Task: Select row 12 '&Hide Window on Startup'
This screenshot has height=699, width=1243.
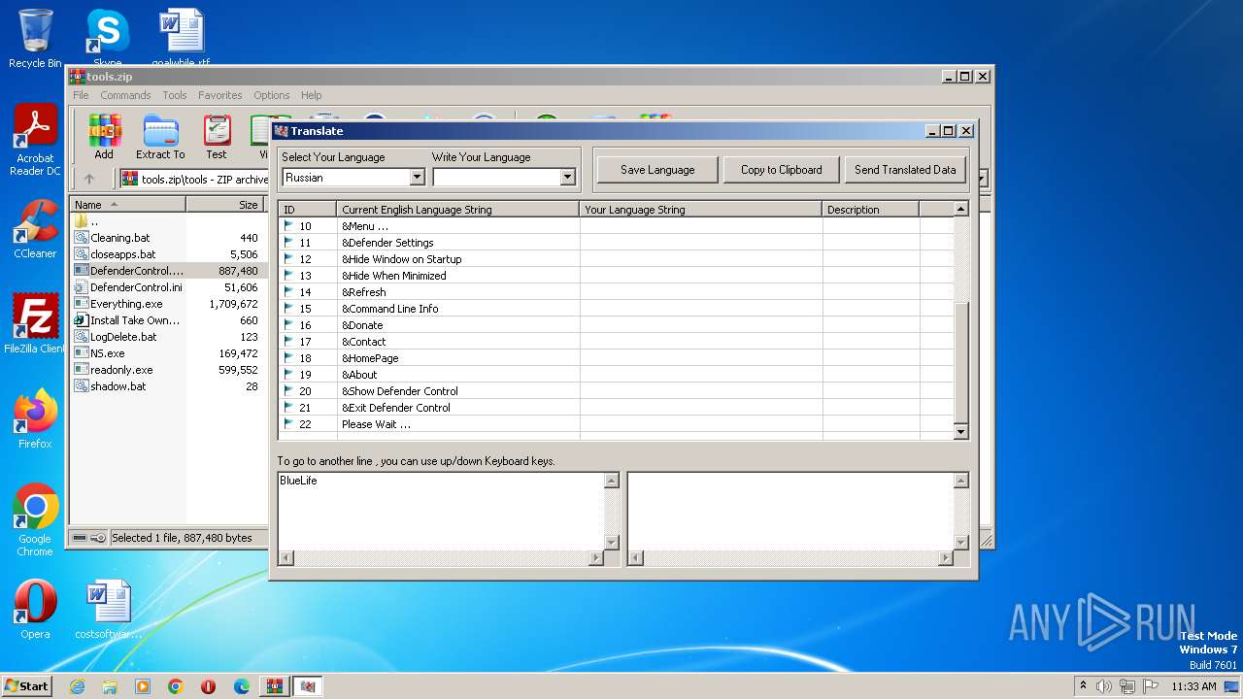Action: 616,259
